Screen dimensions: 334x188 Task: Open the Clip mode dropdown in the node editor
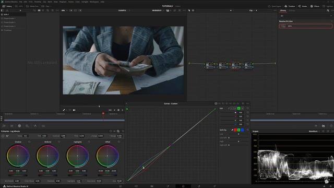(x=252, y=10)
